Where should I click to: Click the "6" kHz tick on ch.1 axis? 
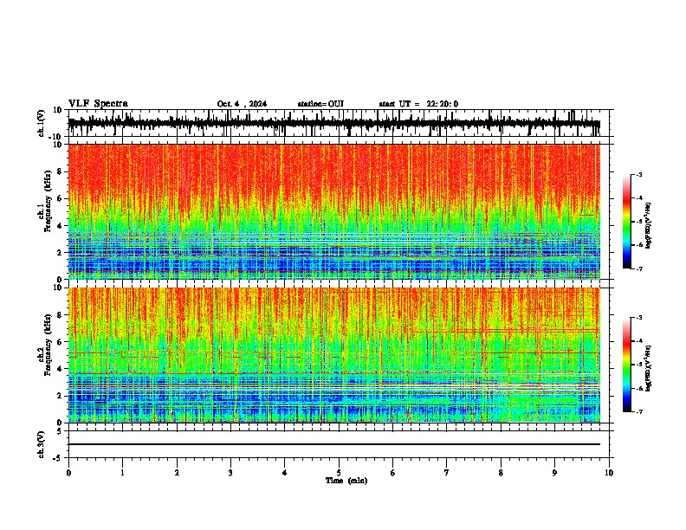[x=60, y=198]
